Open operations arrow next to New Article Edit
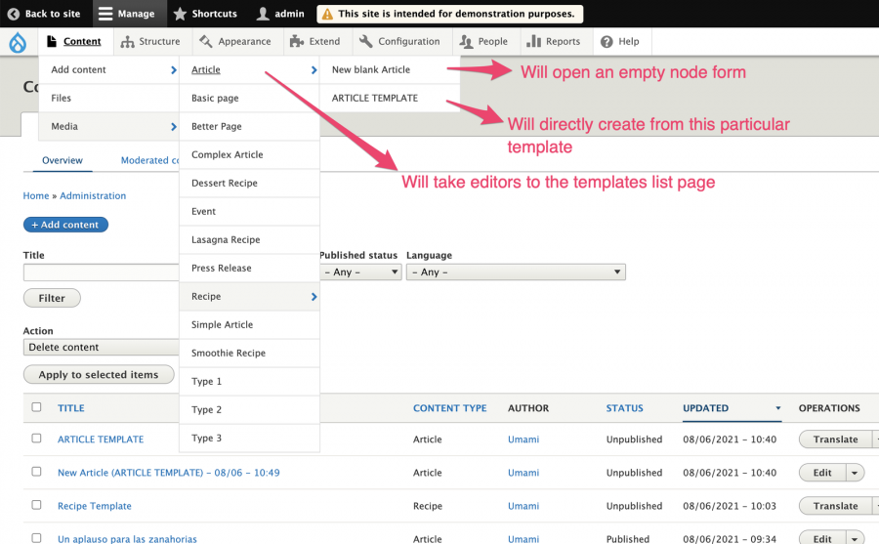This screenshot has width=879, height=544. point(855,473)
